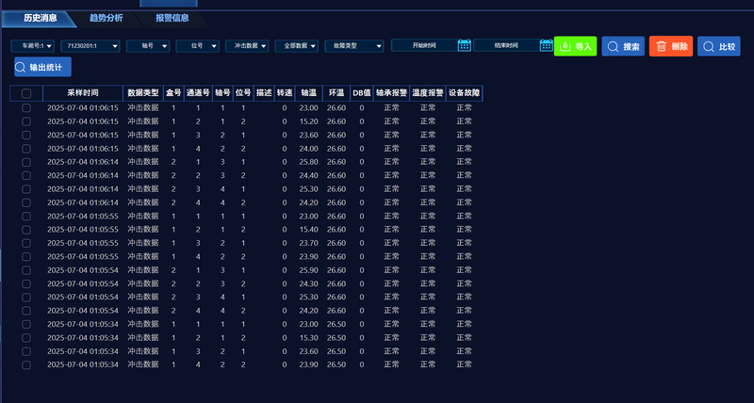This screenshot has width=754, height=403.
Task: Click the 设备故障 column header
Action: coord(465,93)
